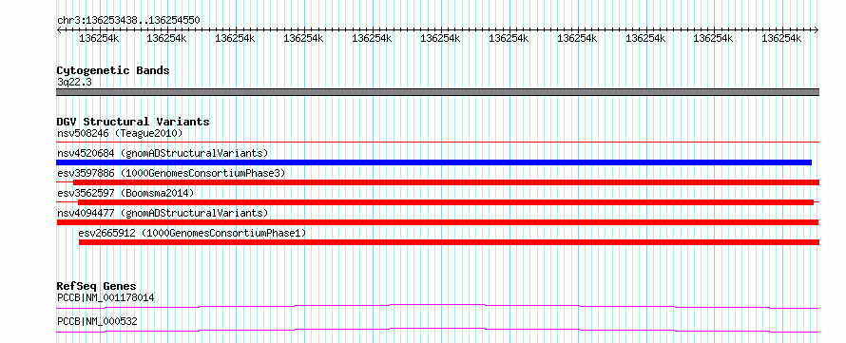This screenshot has width=846, height=343.
Task: Select the nsv4094477 red variant bar
Action: [x=437, y=222]
